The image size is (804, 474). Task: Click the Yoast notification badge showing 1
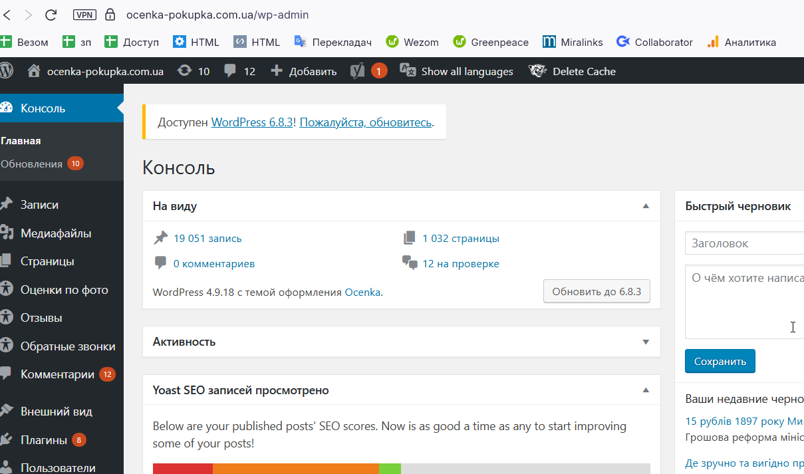[379, 71]
